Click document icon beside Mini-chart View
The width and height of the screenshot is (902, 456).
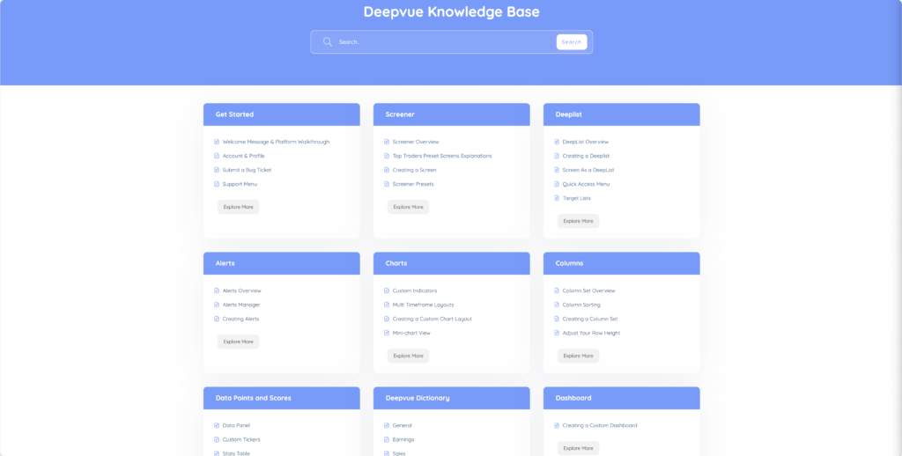click(x=387, y=333)
